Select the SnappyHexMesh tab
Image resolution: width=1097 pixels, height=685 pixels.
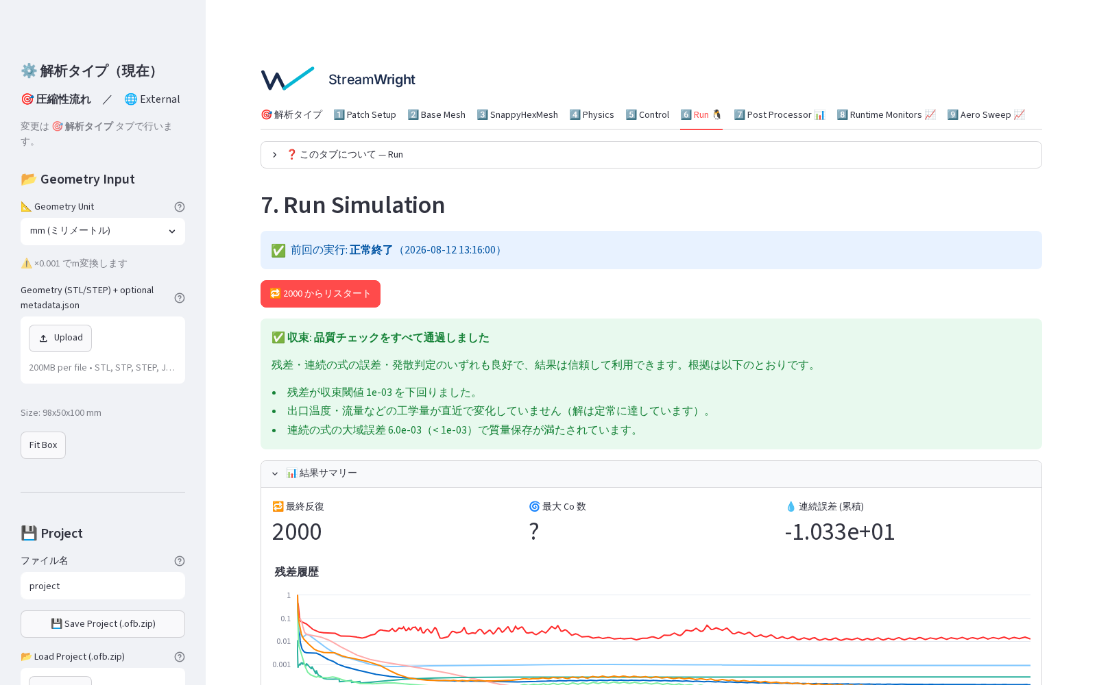[x=518, y=115]
